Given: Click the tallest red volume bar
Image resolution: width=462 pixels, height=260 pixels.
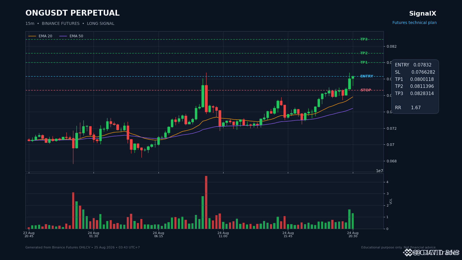Looking at the screenshot, I should coord(206,202).
